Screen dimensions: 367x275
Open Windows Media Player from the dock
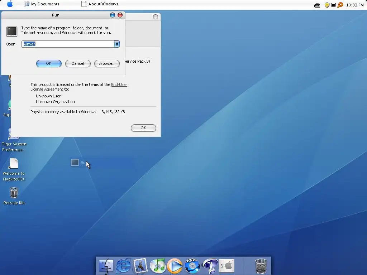point(175,266)
